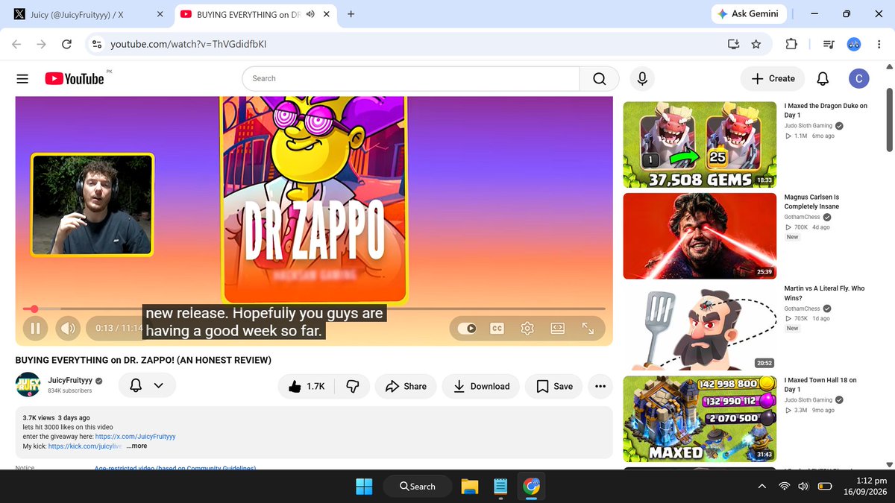The width and height of the screenshot is (895, 503).
Task: Expand the subscription notification dropdown
Action: (147, 385)
